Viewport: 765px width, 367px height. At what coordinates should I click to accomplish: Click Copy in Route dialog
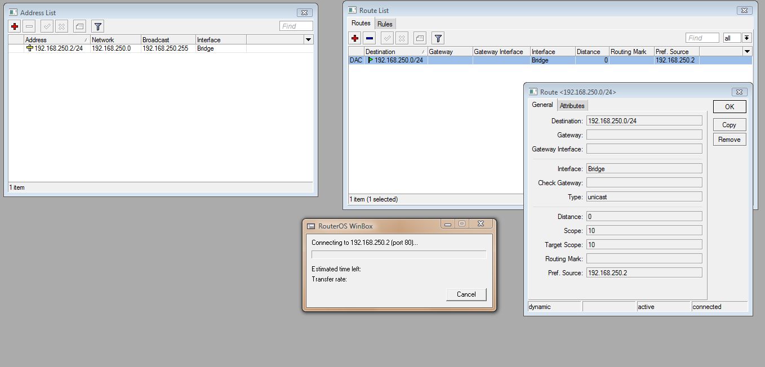(x=730, y=125)
